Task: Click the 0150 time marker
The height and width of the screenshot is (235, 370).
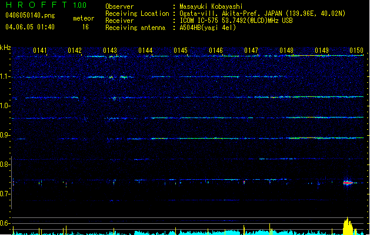Action: coord(356,50)
